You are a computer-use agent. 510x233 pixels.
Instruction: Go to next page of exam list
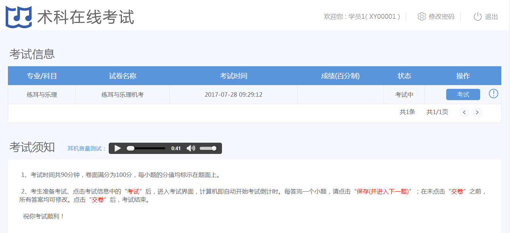[x=477, y=112]
